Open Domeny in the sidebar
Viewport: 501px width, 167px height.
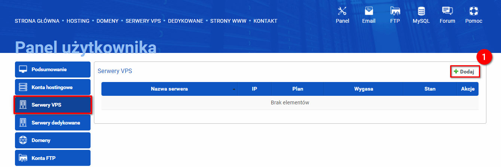click(53, 140)
